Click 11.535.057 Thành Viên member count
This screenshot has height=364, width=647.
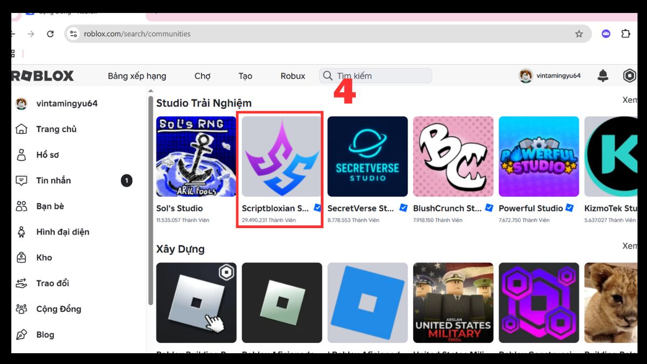click(183, 220)
